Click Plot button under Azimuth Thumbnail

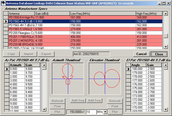[57, 112]
